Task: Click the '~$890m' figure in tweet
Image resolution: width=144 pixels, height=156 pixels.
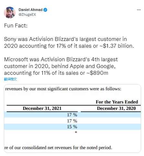Action: [97, 73]
